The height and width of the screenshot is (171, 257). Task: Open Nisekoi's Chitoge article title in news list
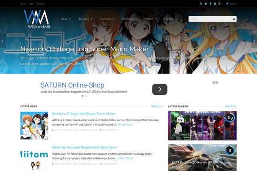(84, 114)
